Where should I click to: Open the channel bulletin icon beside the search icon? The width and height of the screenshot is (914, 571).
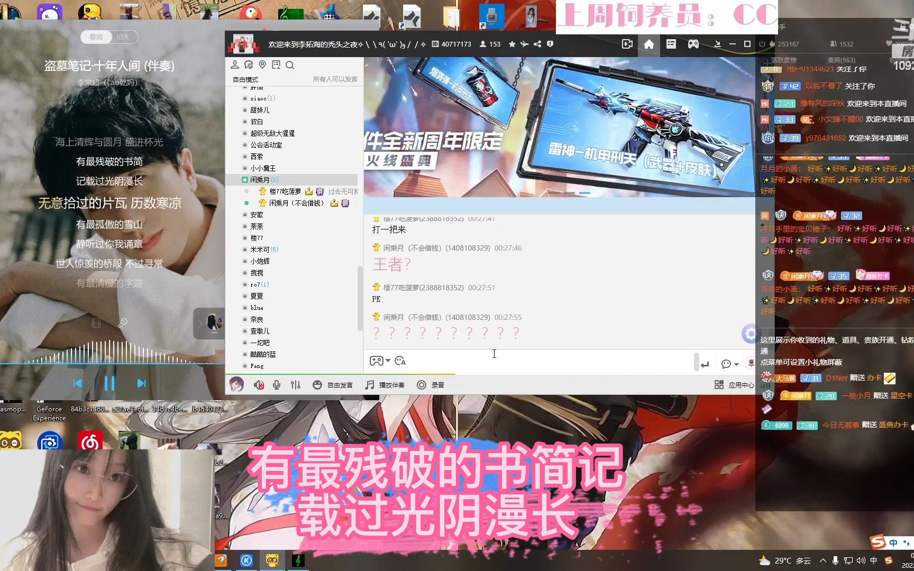tap(276, 65)
